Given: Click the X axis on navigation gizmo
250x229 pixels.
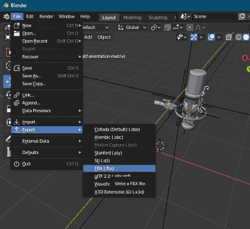Looking at the screenshot, I should click(x=245, y=58).
